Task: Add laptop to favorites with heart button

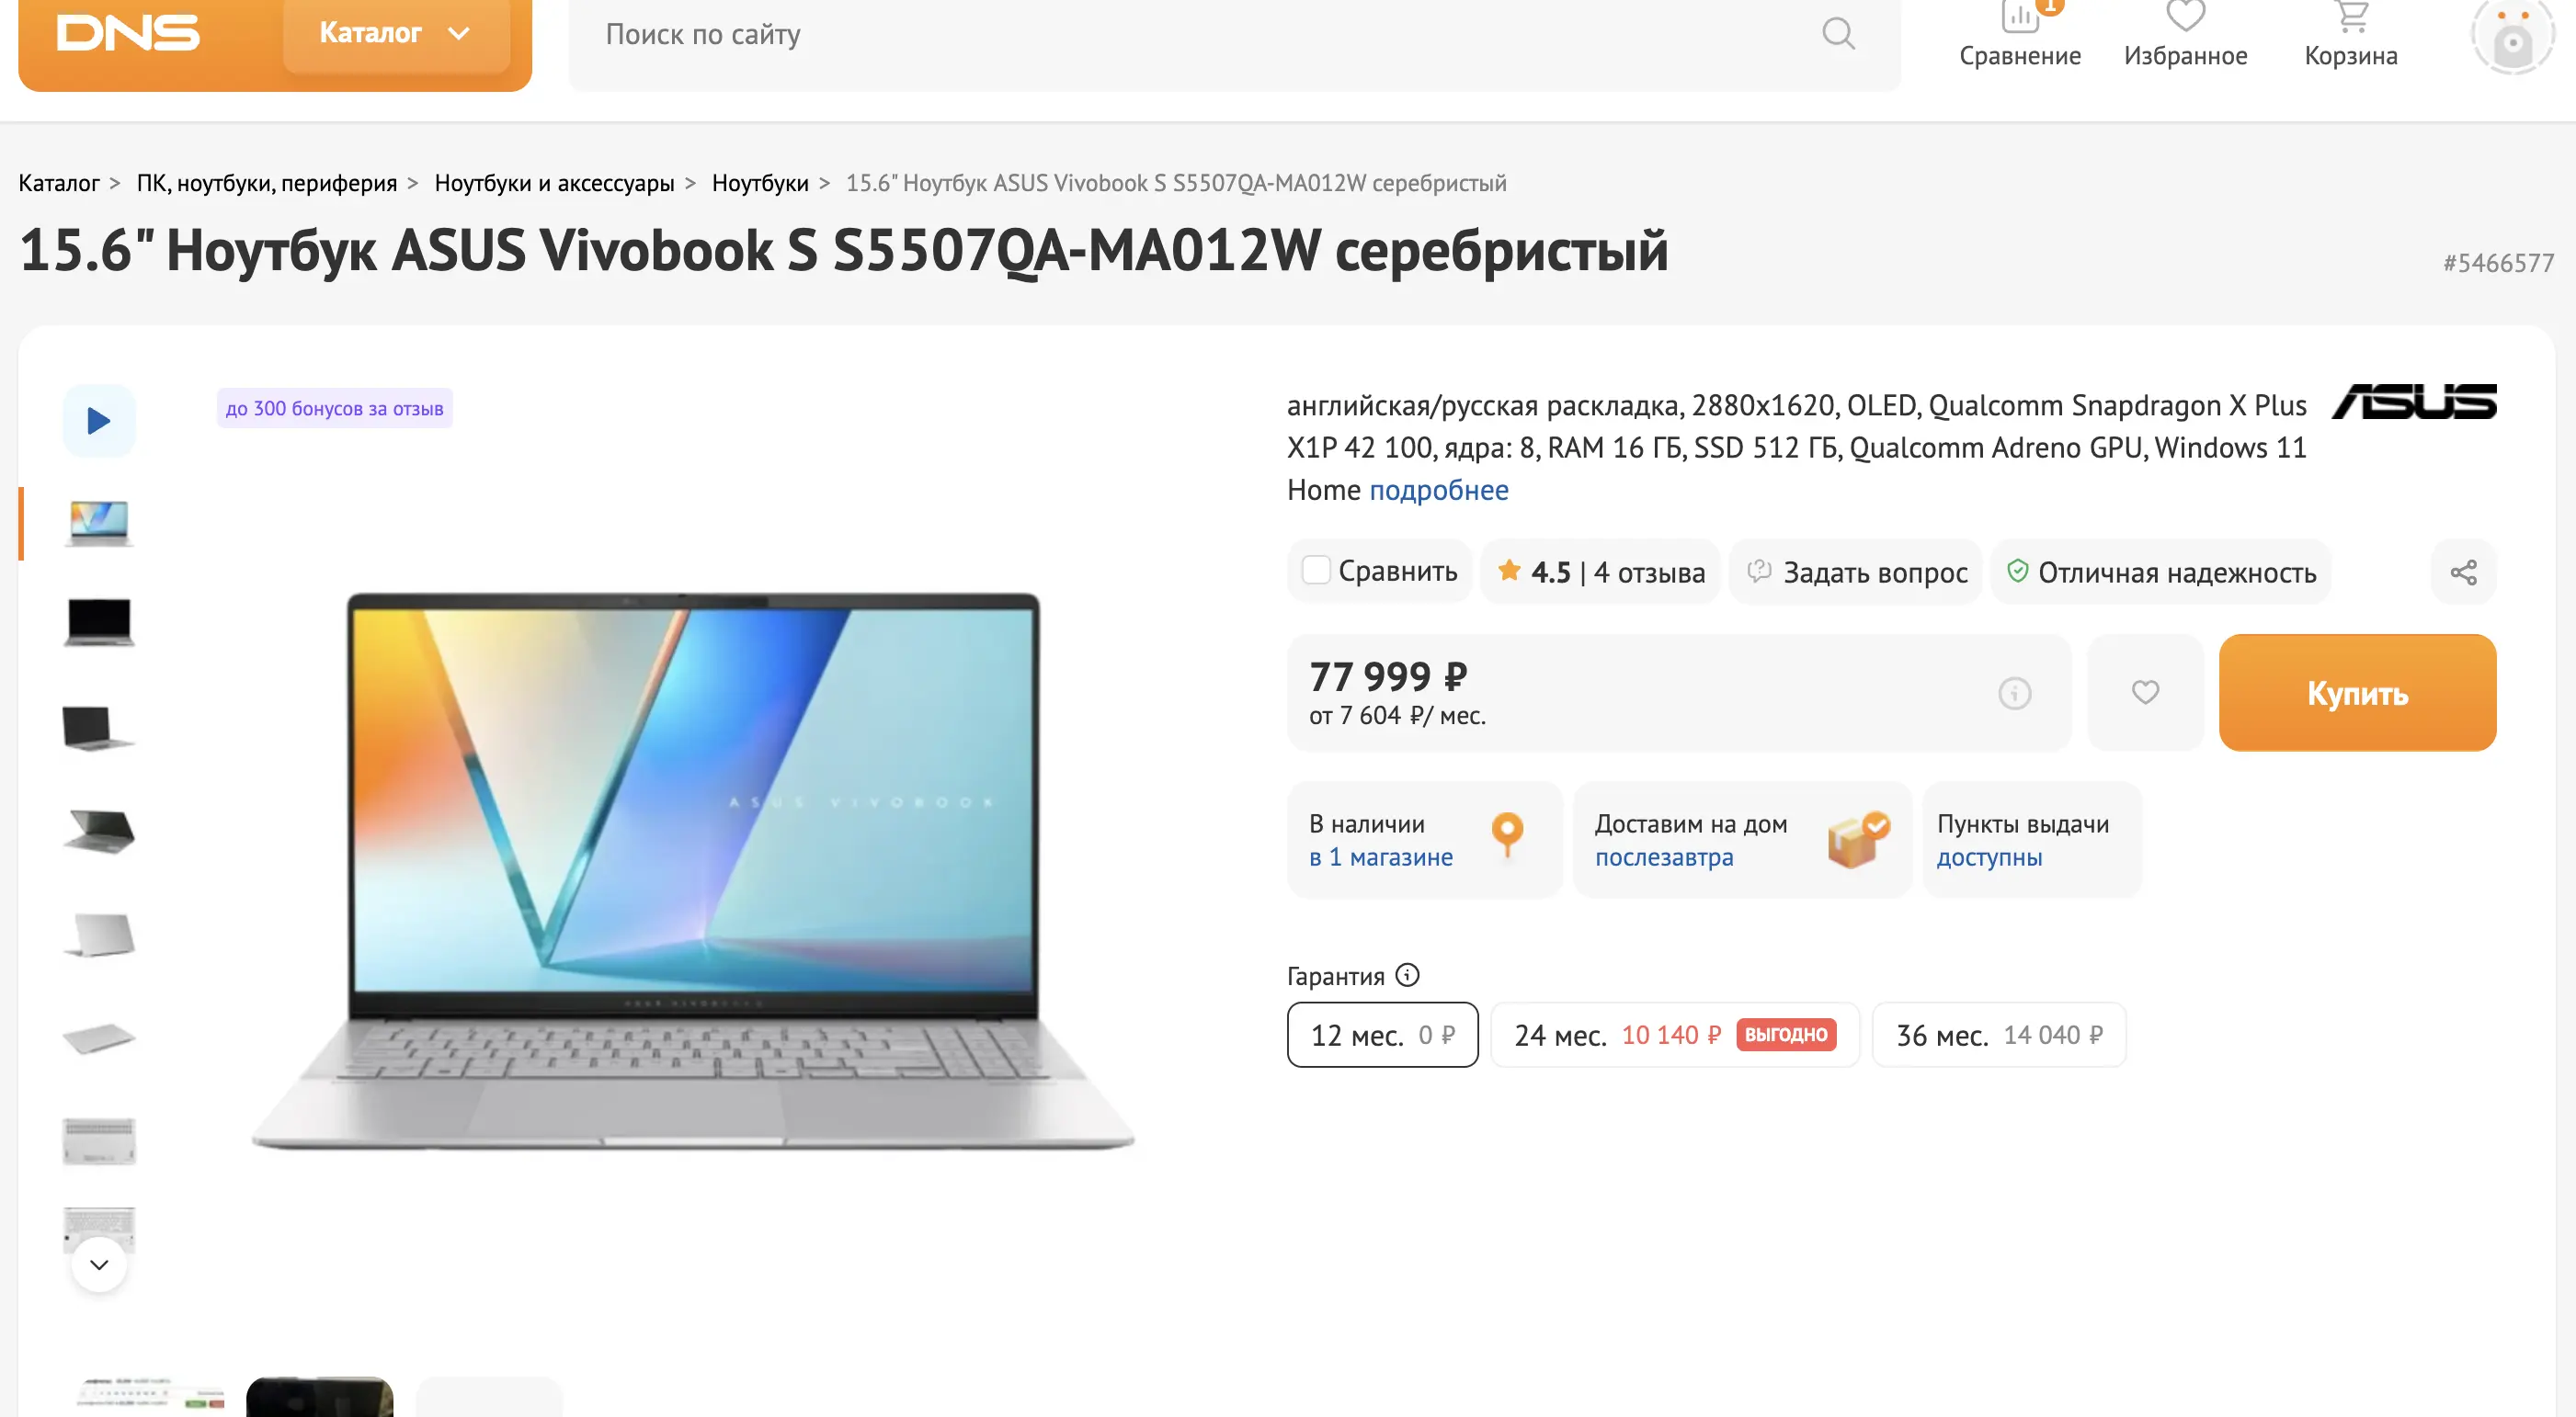Action: pyautogui.click(x=2145, y=693)
